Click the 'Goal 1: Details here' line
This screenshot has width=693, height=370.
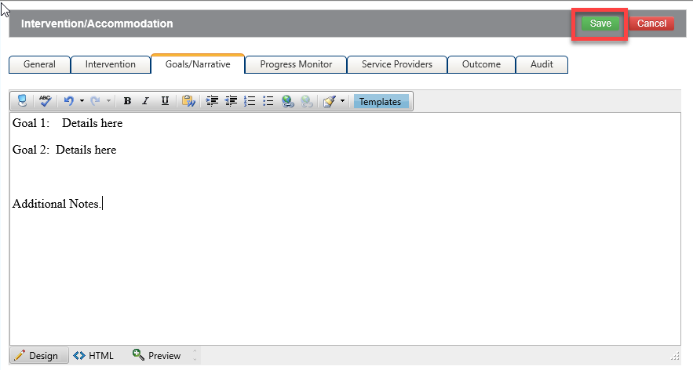67,123
